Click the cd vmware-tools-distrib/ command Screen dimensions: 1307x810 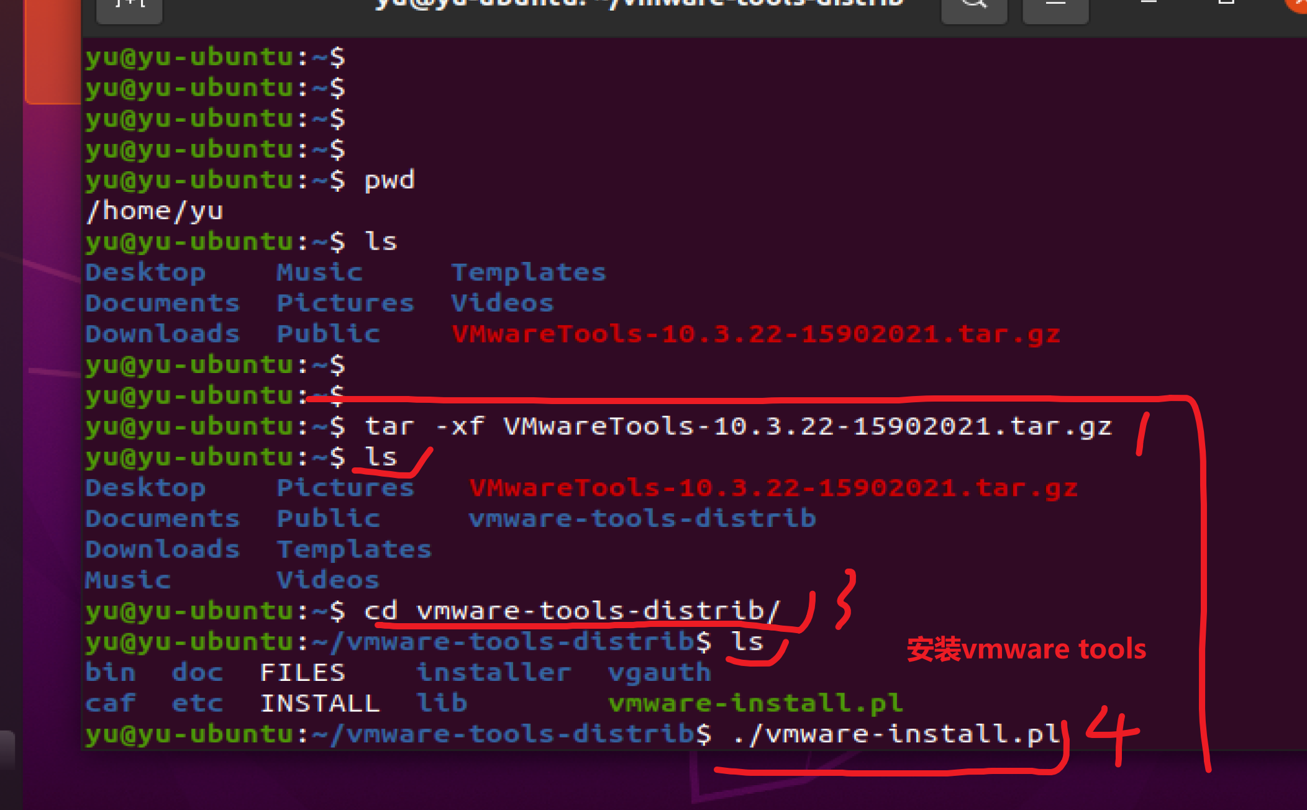tap(572, 611)
